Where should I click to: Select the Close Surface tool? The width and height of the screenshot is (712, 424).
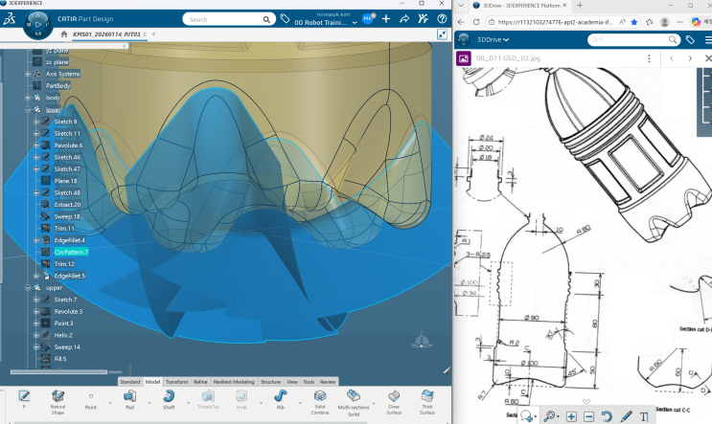coord(394,396)
